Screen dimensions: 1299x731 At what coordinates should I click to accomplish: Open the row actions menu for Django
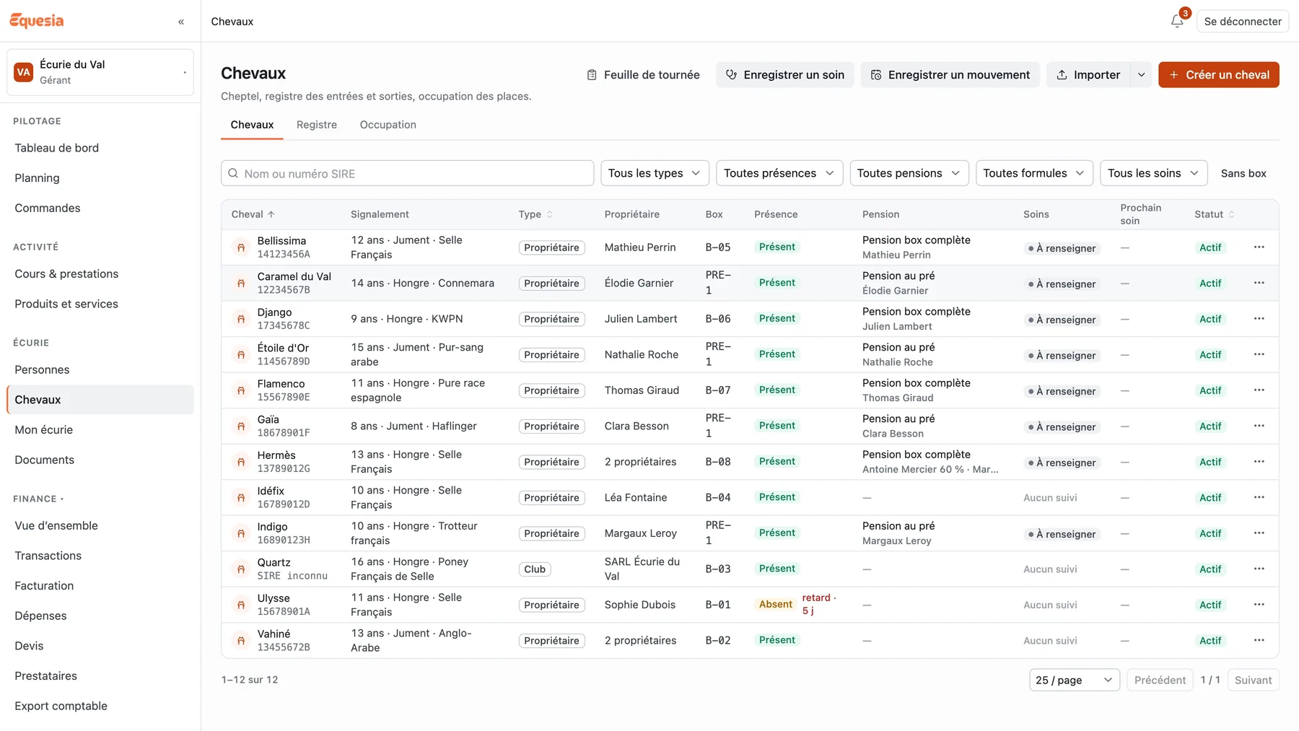pyautogui.click(x=1259, y=318)
